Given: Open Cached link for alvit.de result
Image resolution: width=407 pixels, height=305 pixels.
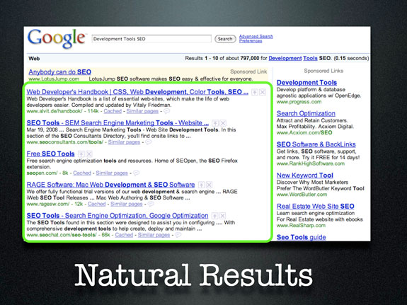Looking at the screenshot, I should coord(113,111).
